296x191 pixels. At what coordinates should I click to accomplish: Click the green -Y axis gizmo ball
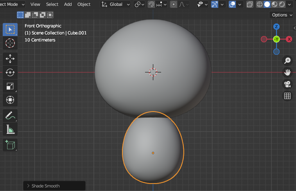point(276,39)
